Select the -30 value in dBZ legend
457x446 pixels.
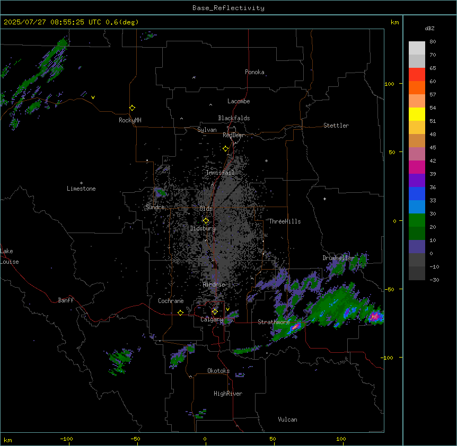(x=434, y=280)
